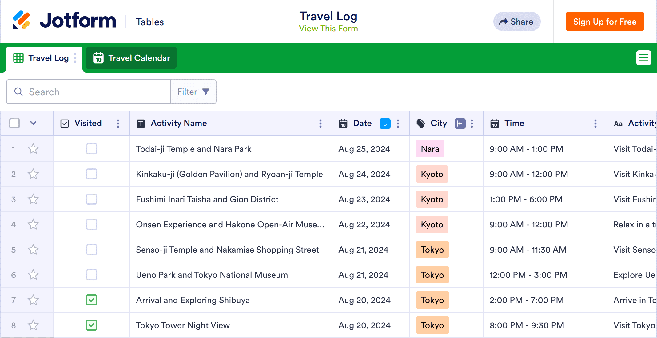Click the Nara city color tag
Screen dimensions: 657x338
coord(430,149)
